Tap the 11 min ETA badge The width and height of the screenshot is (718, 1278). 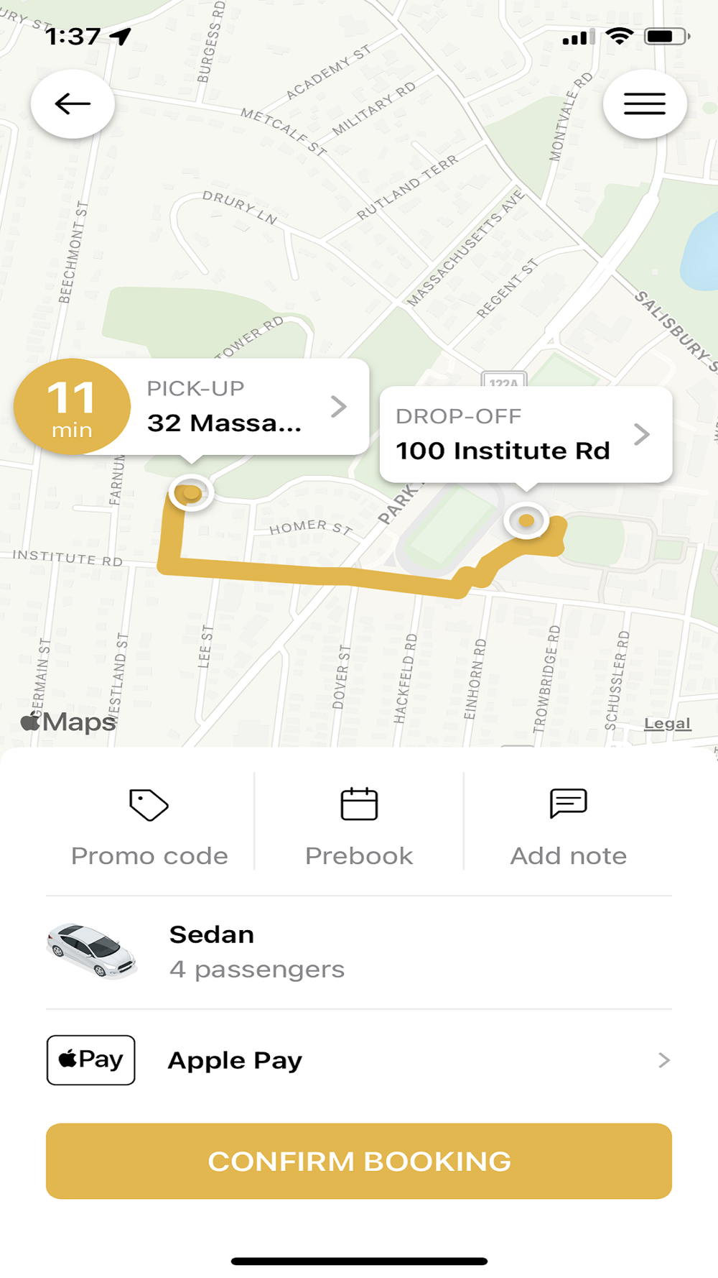coord(73,407)
